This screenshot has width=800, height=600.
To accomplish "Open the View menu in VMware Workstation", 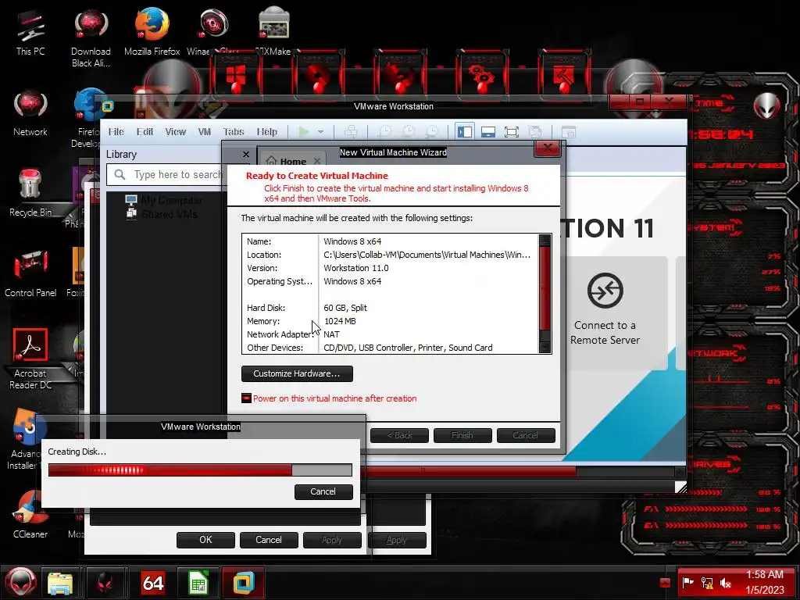I will point(176,131).
